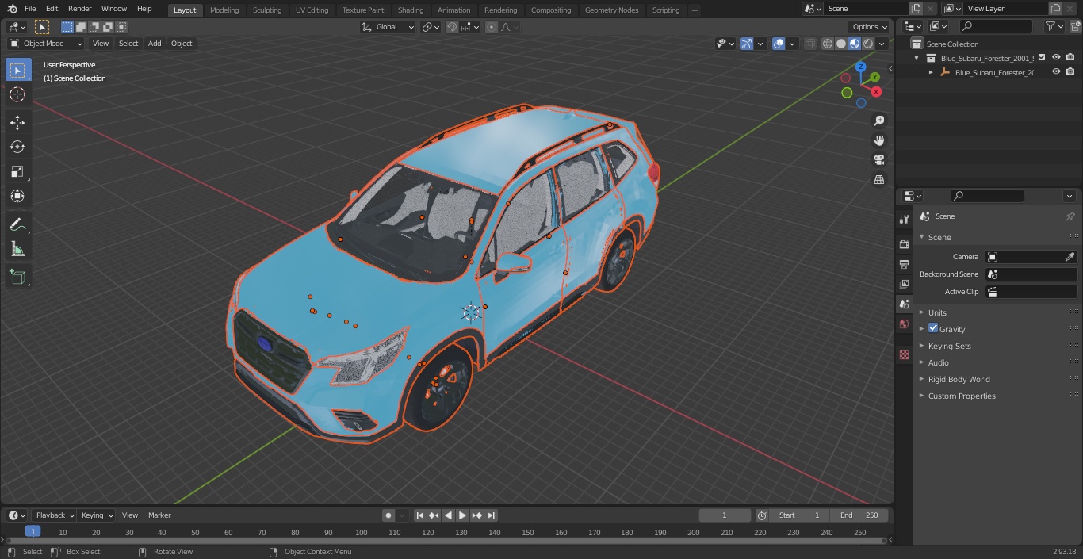Image resolution: width=1083 pixels, height=559 pixels.
Task: Switch perspective/orthographic grid icon
Action: [878, 180]
